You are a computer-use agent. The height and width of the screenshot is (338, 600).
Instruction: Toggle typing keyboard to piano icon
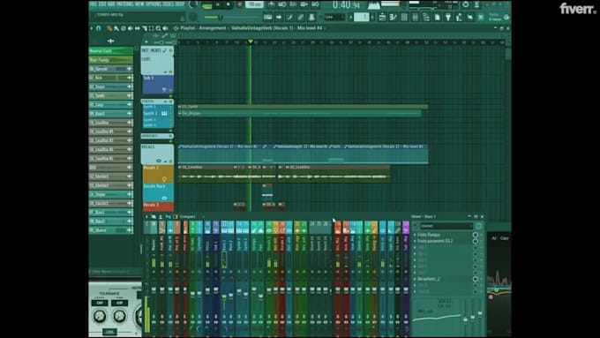click(268, 18)
